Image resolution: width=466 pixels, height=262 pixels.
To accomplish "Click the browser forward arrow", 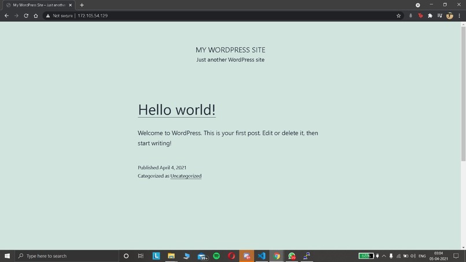I will point(16,16).
